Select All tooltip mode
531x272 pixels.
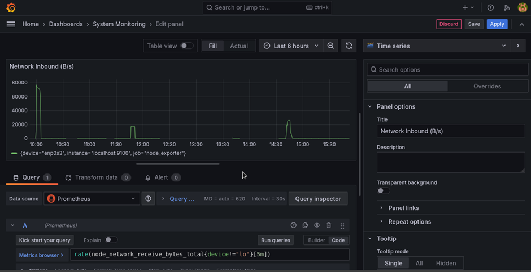[419, 263]
